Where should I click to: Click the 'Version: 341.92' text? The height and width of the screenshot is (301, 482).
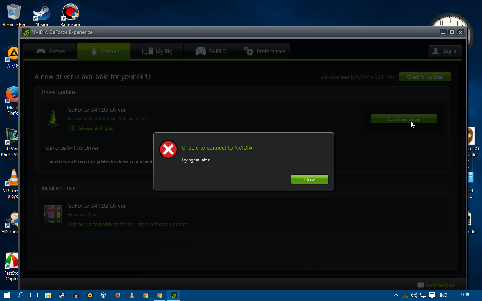pos(82,214)
